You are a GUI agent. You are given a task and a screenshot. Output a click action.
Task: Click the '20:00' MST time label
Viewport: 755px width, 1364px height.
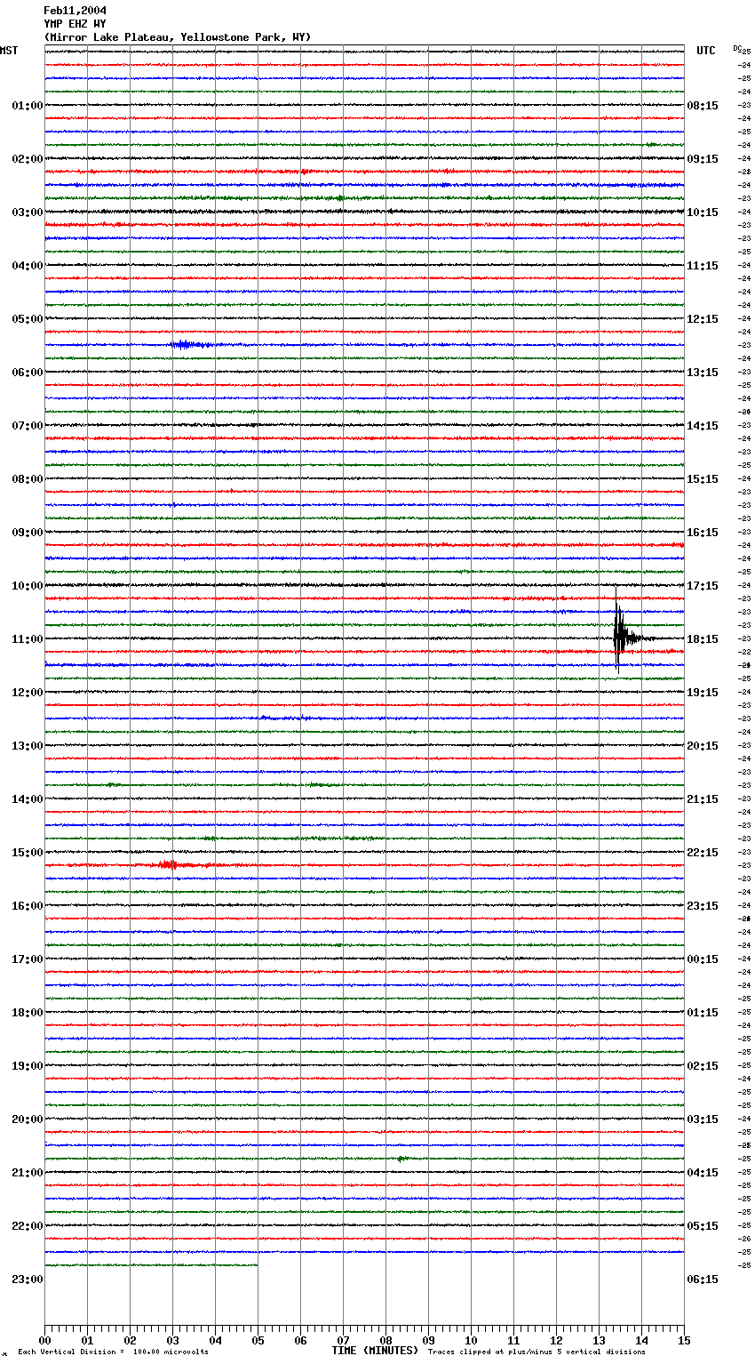[x=28, y=1119]
